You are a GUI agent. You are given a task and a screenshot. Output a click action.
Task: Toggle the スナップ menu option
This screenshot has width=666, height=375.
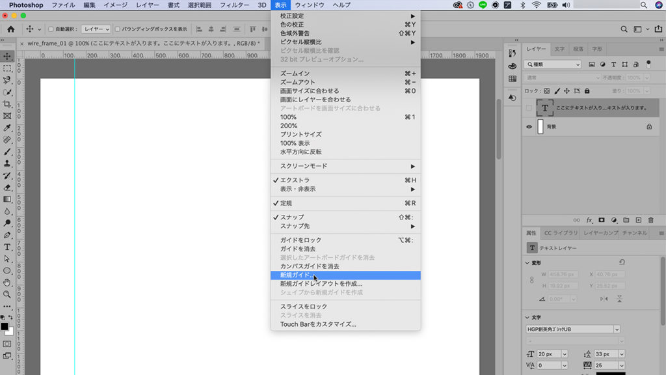pos(346,217)
